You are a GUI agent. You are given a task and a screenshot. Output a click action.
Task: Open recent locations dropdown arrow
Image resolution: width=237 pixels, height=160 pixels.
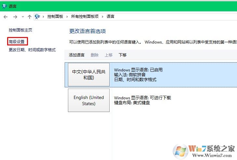coord(23,17)
